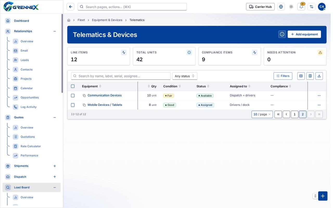Click the download export icon
Viewport: 333px width, 208px height.
point(319,76)
